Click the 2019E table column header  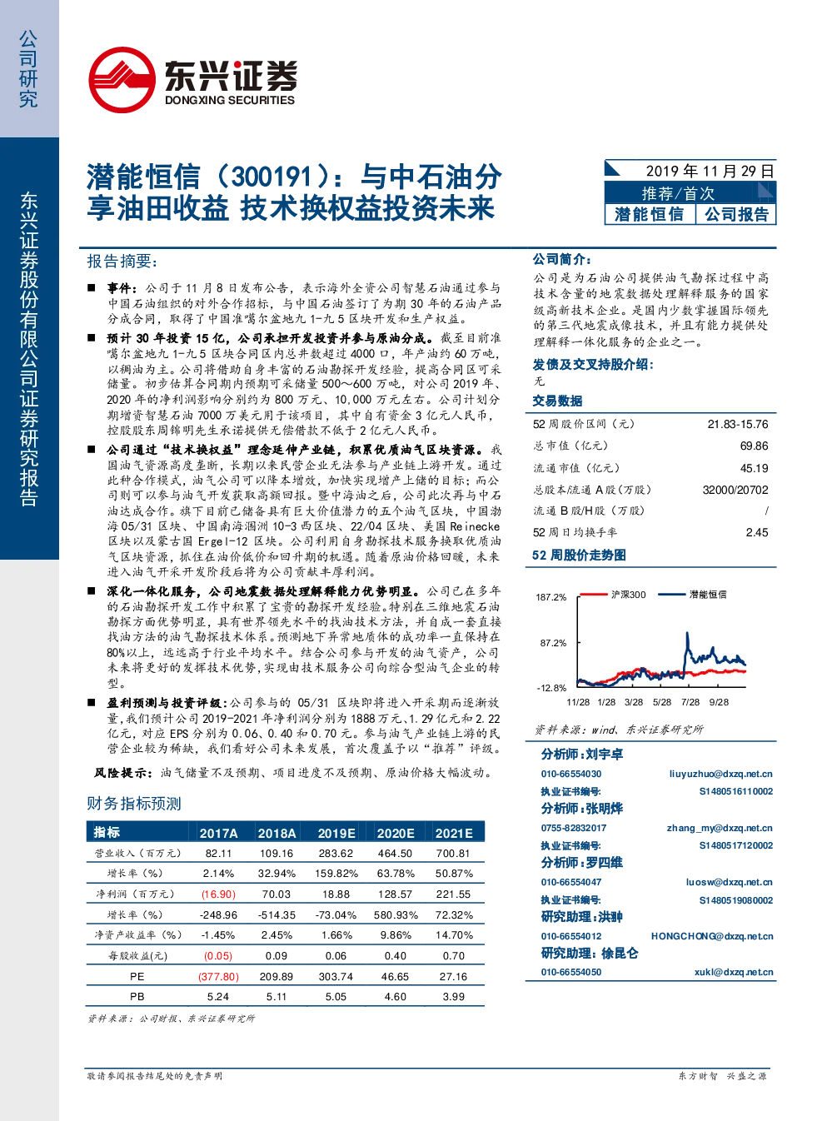tap(336, 833)
